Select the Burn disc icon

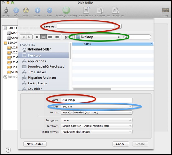(26, 11)
